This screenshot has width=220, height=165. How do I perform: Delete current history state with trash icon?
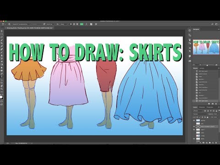pos(216,104)
